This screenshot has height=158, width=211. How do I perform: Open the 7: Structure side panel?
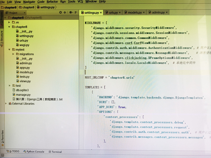coord(2,39)
